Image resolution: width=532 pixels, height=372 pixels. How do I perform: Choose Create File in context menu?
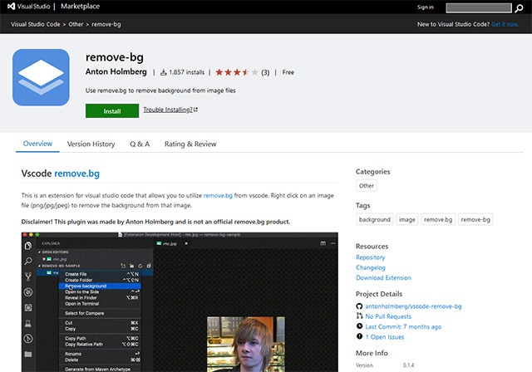coord(100,274)
